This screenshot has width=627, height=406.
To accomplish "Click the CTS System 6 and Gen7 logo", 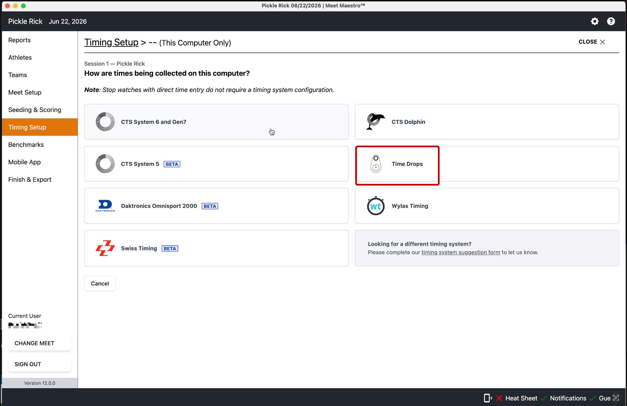I will pyautogui.click(x=105, y=122).
